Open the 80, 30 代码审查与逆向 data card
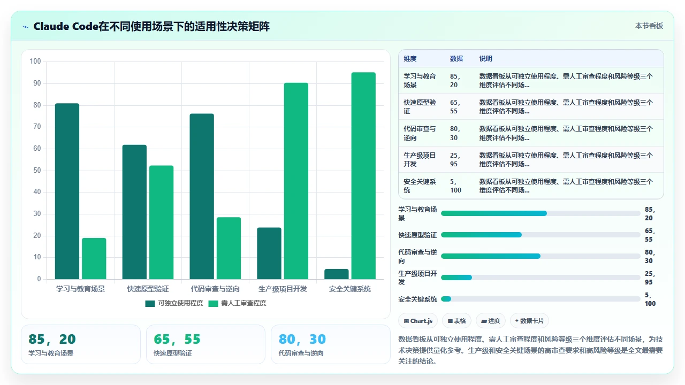 (x=331, y=344)
